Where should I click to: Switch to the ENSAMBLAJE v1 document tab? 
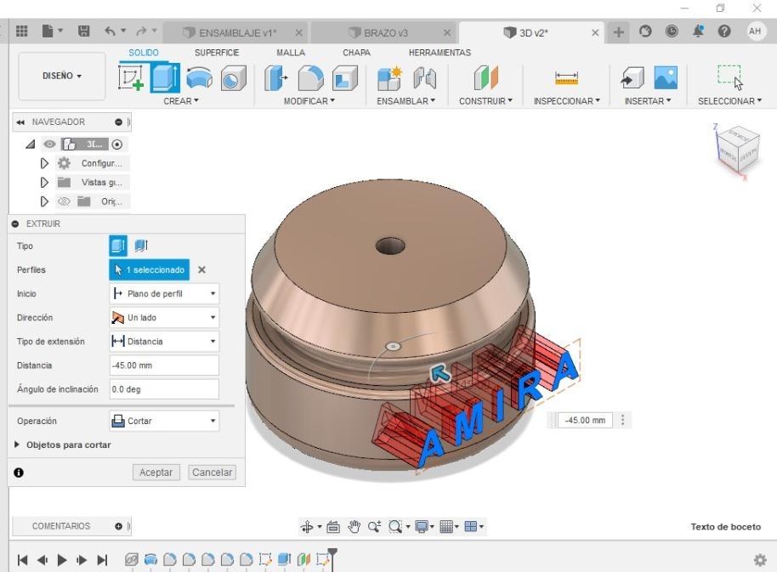(235, 32)
